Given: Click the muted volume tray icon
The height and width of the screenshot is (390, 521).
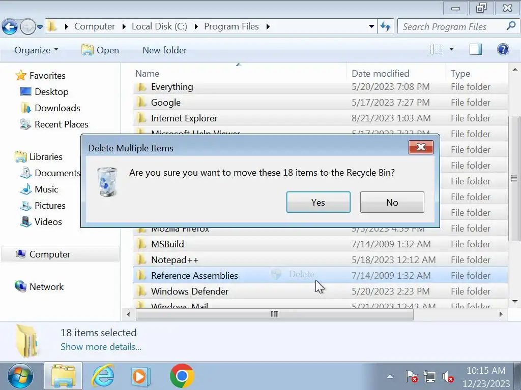Looking at the screenshot, I should pyautogui.click(x=448, y=377).
